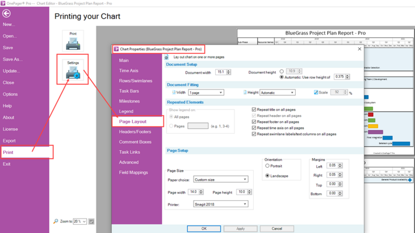Toggle the Scale checkbox
Screen dimensions: 415x233
click(316, 93)
